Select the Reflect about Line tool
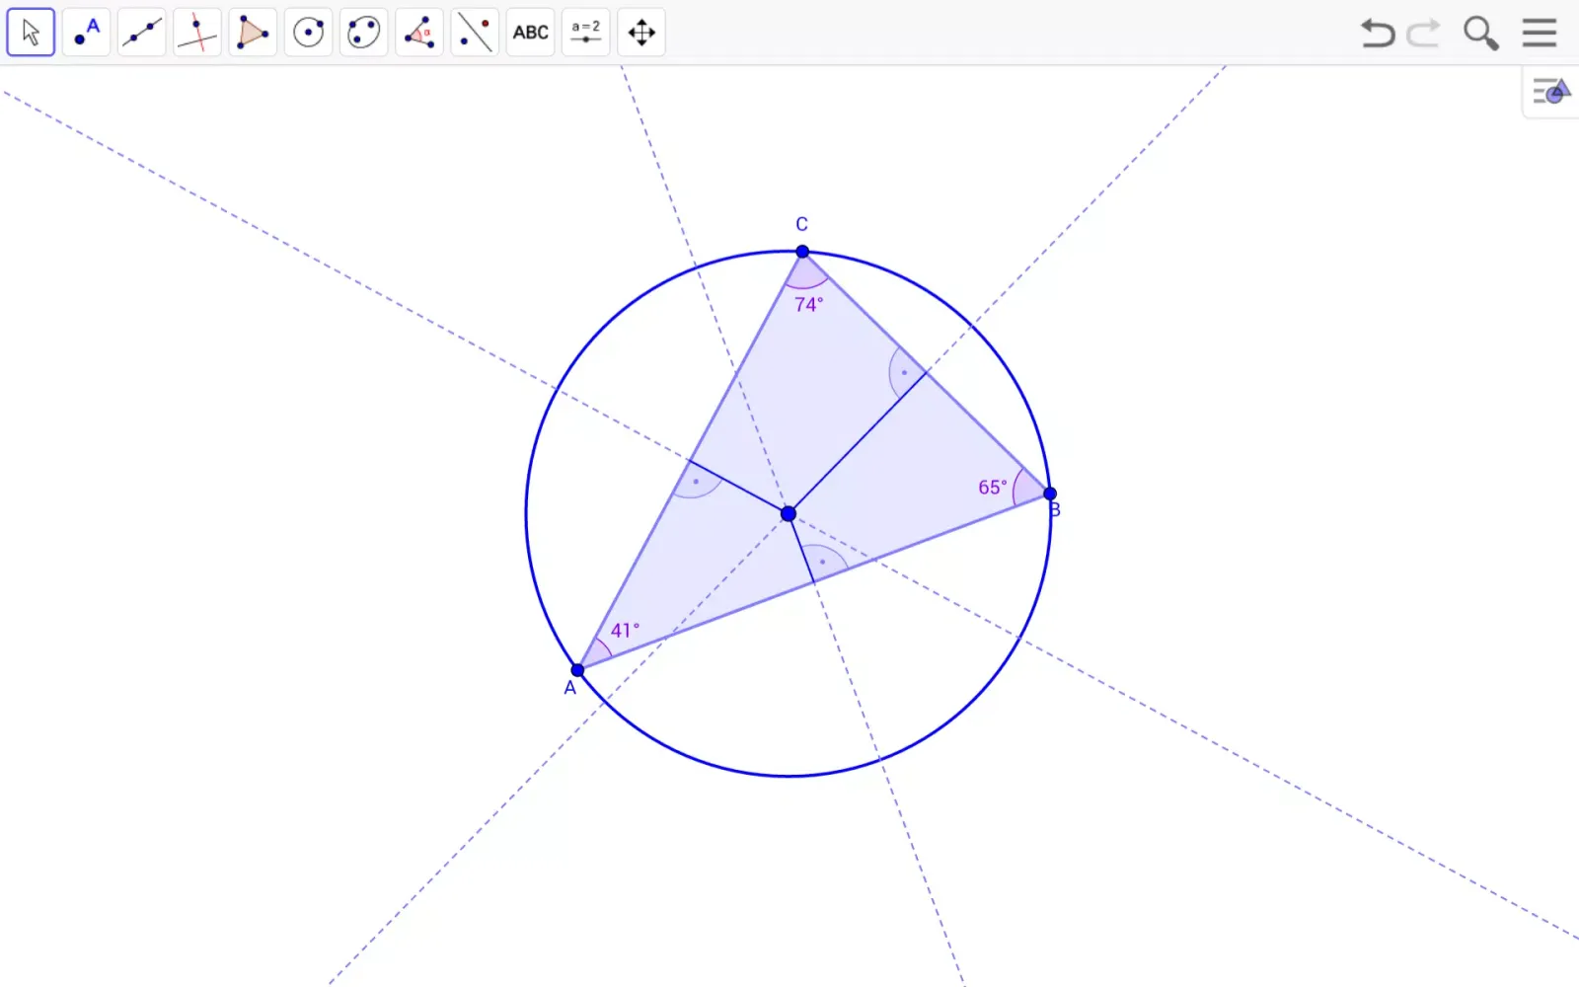 point(475,33)
